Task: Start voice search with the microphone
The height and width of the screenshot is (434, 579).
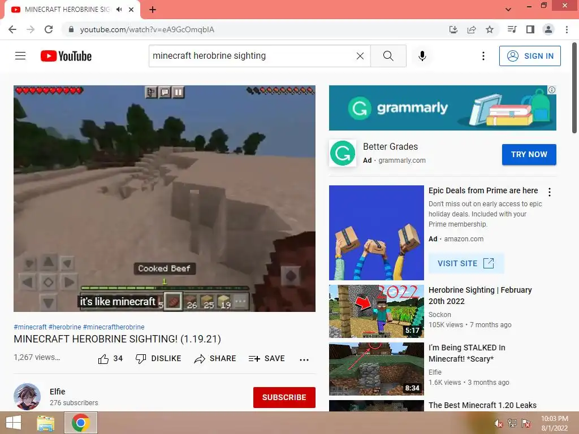Action: [422, 56]
